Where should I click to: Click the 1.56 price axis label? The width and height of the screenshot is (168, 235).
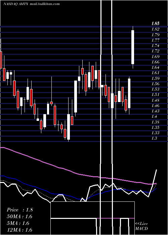coord(155,84)
